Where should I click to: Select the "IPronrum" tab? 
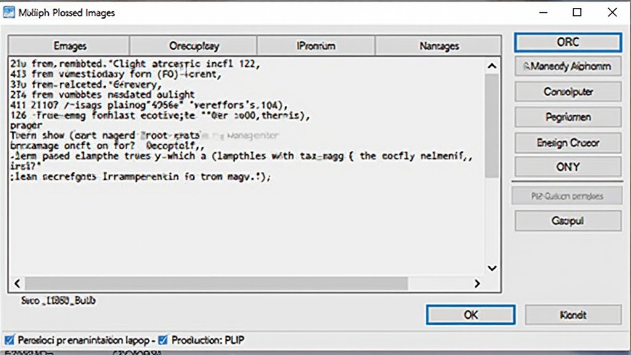click(x=315, y=46)
